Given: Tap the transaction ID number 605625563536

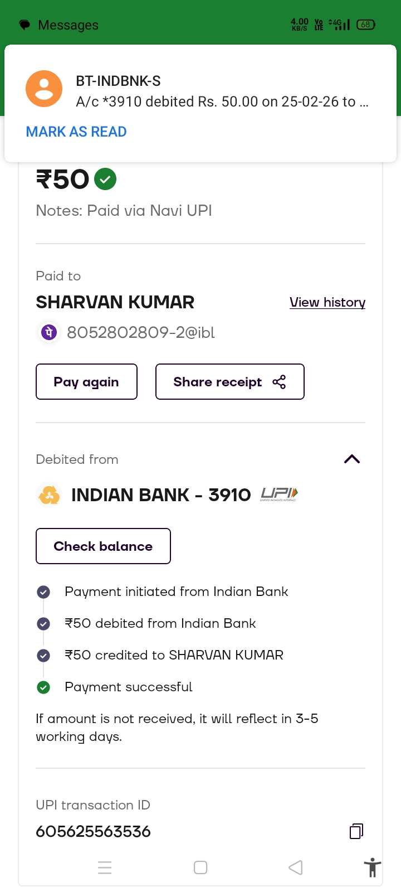Looking at the screenshot, I should tap(94, 832).
